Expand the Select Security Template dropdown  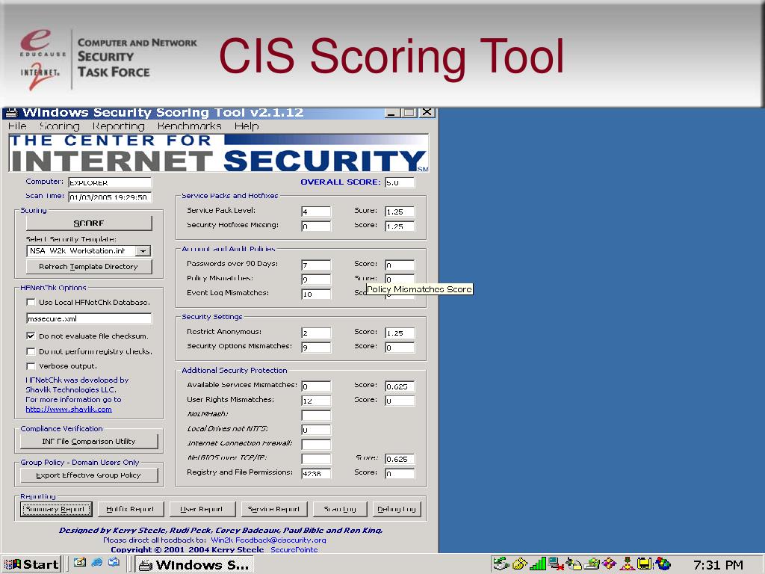pyautogui.click(x=143, y=251)
